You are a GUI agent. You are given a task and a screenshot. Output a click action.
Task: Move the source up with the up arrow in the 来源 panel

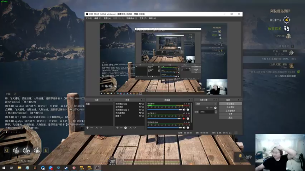point(130,128)
